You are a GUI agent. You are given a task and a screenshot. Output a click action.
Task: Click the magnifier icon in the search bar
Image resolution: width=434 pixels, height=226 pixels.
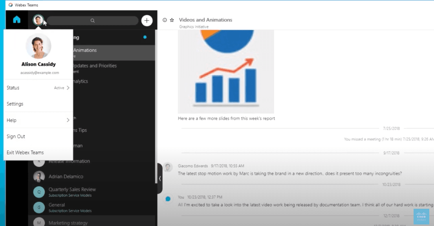coord(92,20)
